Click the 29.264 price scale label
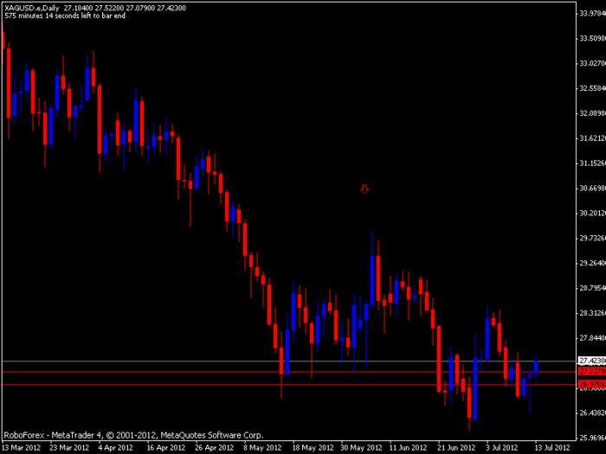Image resolution: width=606 pixels, height=454 pixels. [592, 263]
